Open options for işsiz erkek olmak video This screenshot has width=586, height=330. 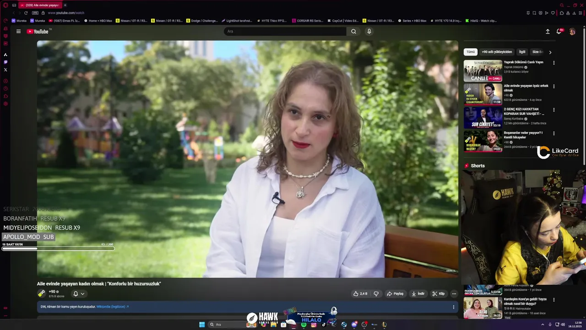tap(553, 86)
